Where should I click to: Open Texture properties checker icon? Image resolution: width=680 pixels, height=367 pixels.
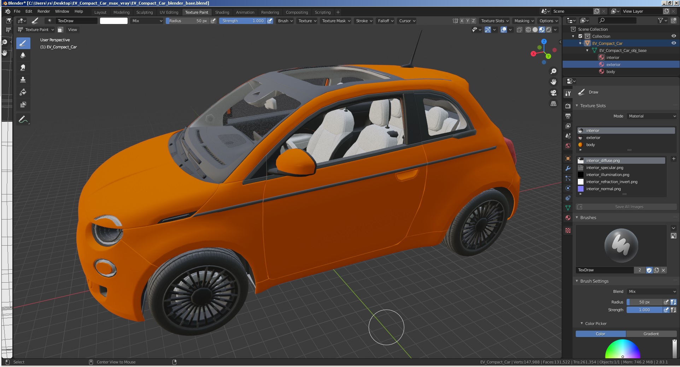tap(568, 230)
